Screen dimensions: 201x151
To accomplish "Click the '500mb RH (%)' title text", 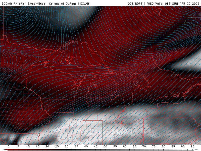I will coord(13,4).
